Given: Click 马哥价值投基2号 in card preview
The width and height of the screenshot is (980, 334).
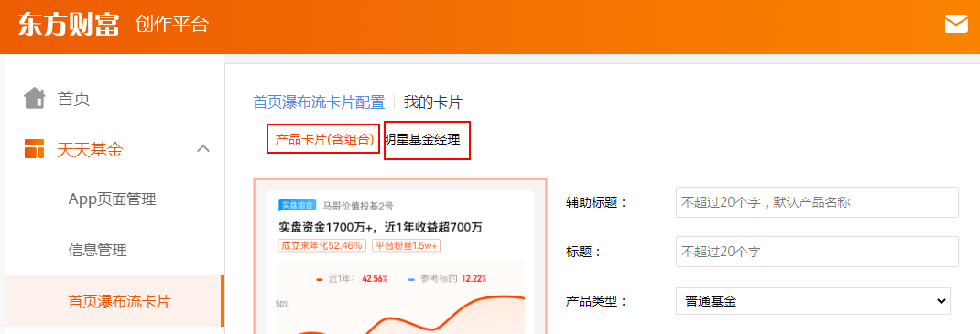Looking at the screenshot, I should pos(358,206).
